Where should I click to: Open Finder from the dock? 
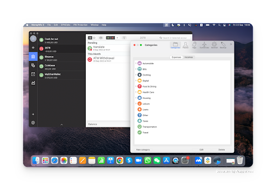click(x=36, y=160)
